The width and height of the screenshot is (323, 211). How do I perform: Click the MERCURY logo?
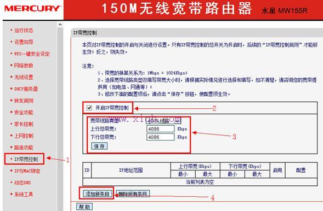[x=32, y=9]
